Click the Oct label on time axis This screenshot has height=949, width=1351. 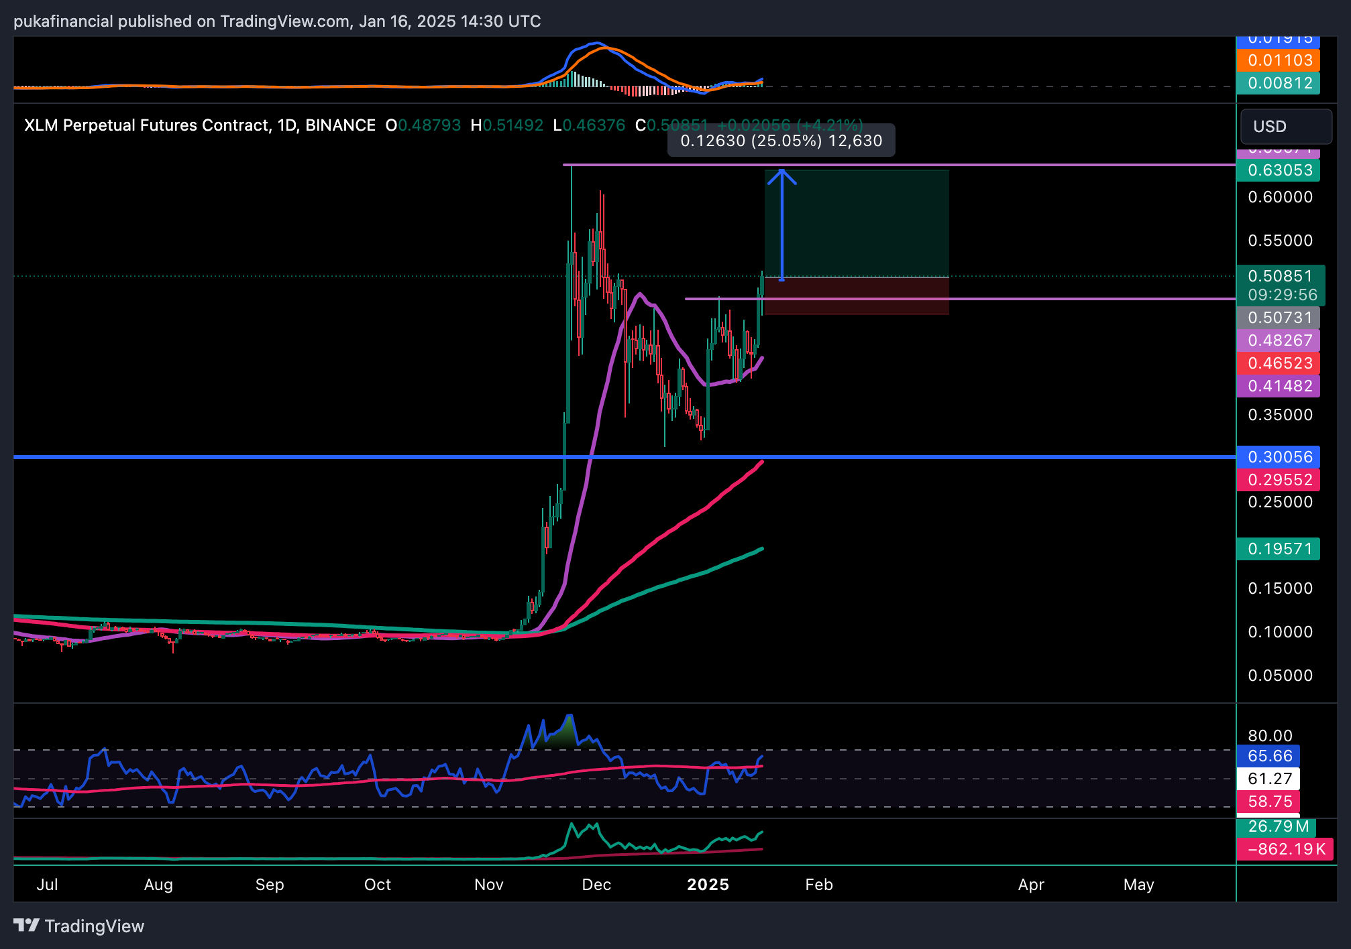tap(378, 885)
